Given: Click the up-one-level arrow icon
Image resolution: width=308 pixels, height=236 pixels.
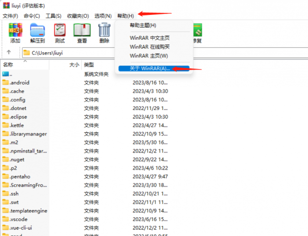Looking at the screenshot, I should 9,52.
